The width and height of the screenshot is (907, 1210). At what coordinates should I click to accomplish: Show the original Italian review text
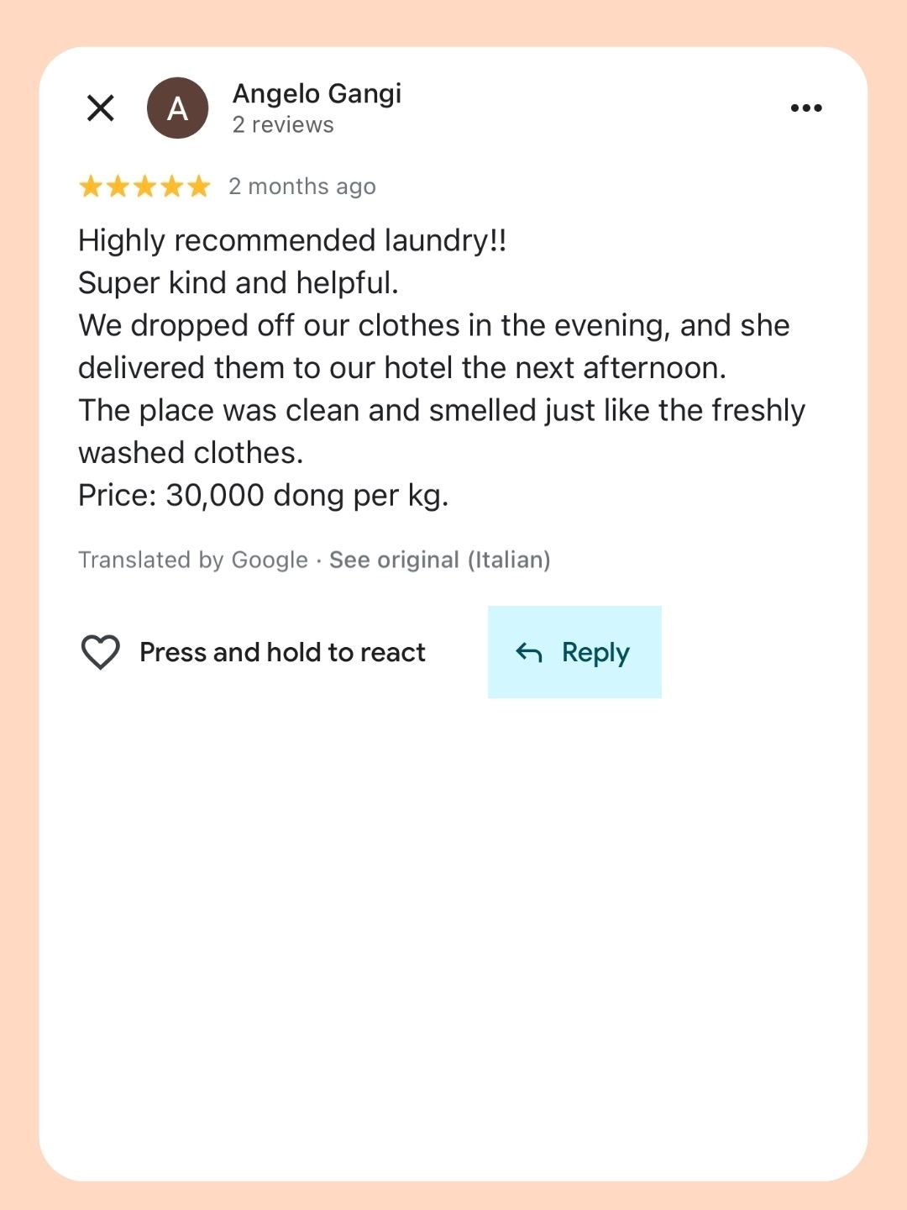(439, 560)
